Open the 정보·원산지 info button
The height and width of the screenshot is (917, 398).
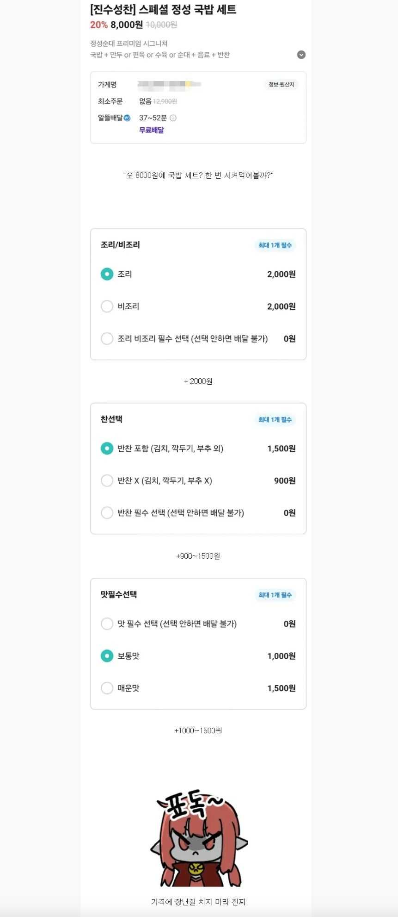281,85
